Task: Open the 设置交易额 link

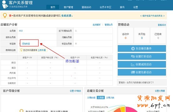Action: [x=160, y=91]
